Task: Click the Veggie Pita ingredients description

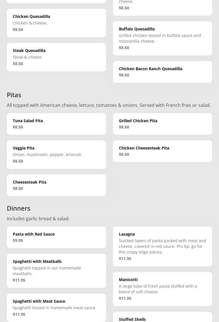Action: 47,154
